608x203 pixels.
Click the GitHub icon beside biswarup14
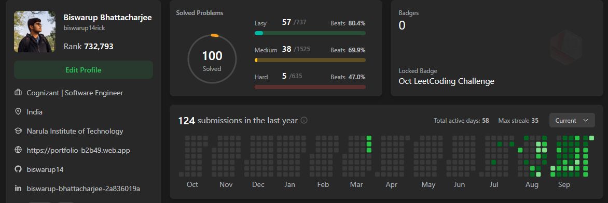tap(18, 169)
